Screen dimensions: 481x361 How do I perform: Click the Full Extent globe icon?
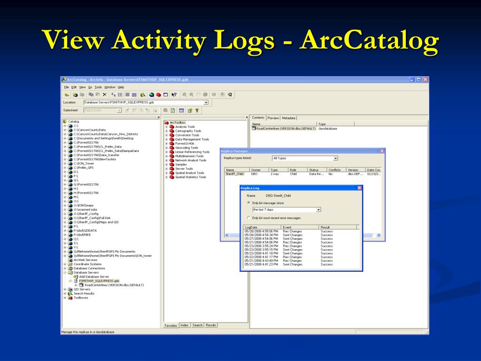205,95
